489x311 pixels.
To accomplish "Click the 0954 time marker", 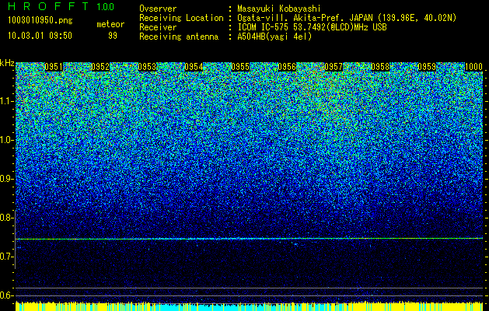I will click(194, 67).
